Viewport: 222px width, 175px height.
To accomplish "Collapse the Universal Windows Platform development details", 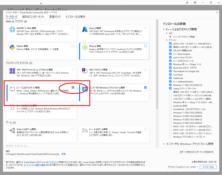I will [x=164, y=144].
